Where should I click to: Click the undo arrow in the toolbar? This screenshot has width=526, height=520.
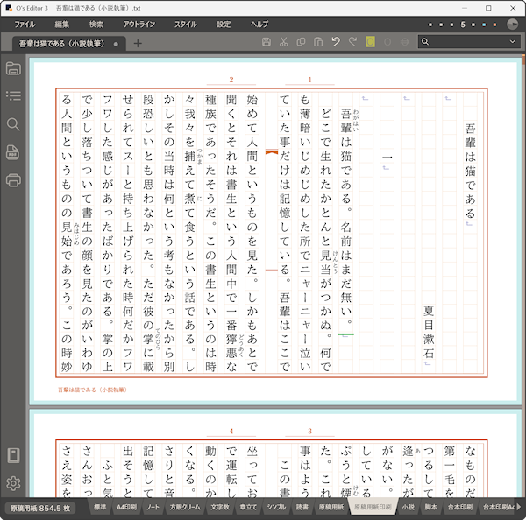(x=336, y=42)
